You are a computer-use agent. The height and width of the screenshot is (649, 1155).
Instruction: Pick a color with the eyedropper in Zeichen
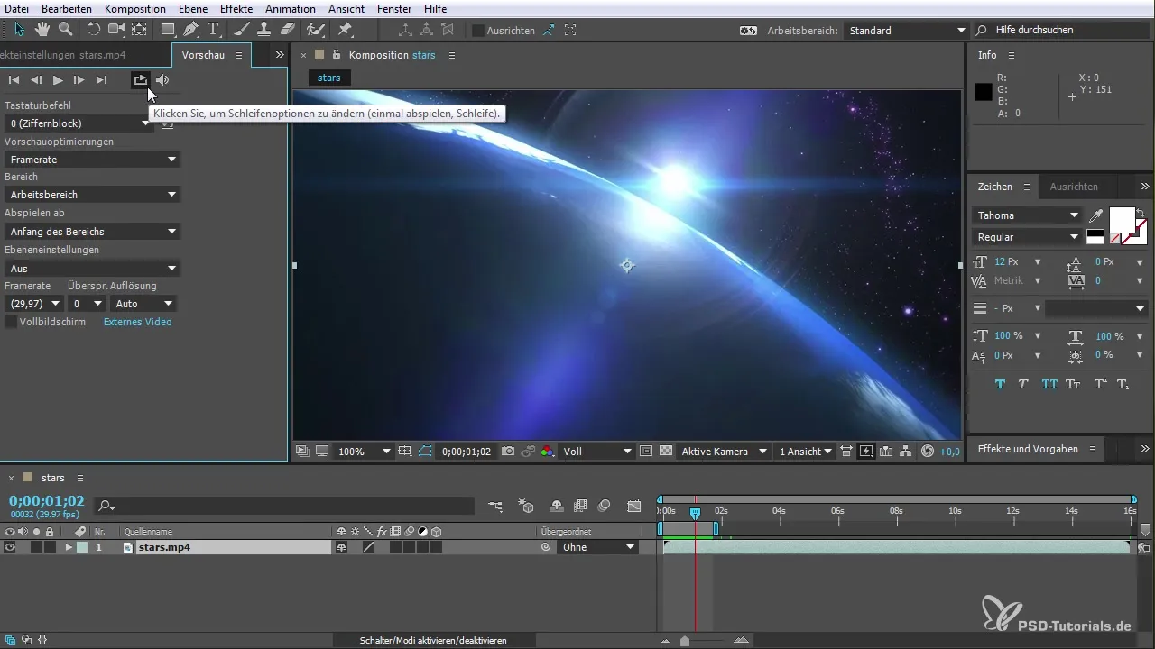click(1095, 216)
